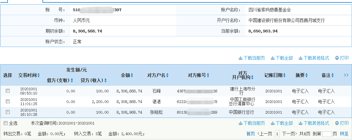Click account name 四川省索玛慈善基金会
Viewport: 352px width, 140px height.
point(270,10)
